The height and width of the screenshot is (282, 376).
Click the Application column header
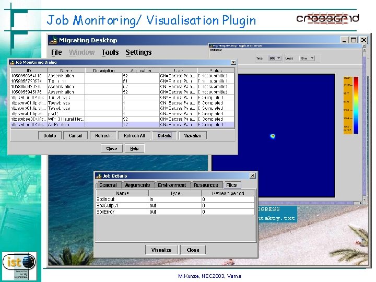coord(141,70)
